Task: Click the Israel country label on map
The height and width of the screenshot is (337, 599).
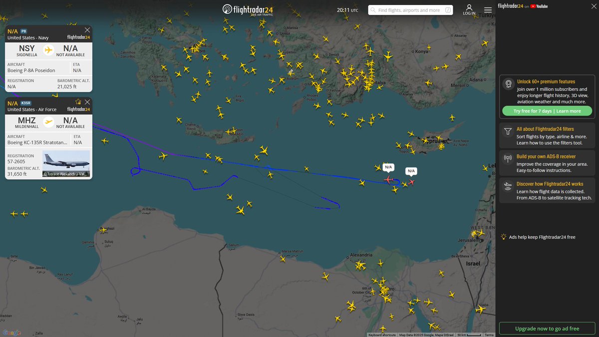Action: click(473, 263)
